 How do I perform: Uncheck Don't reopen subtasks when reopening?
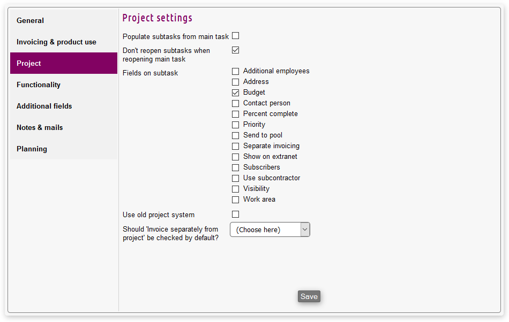coord(235,50)
